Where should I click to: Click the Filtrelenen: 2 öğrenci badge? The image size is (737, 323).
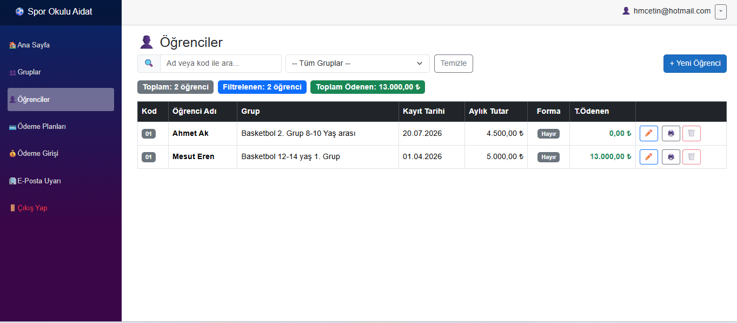pyautogui.click(x=262, y=87)
